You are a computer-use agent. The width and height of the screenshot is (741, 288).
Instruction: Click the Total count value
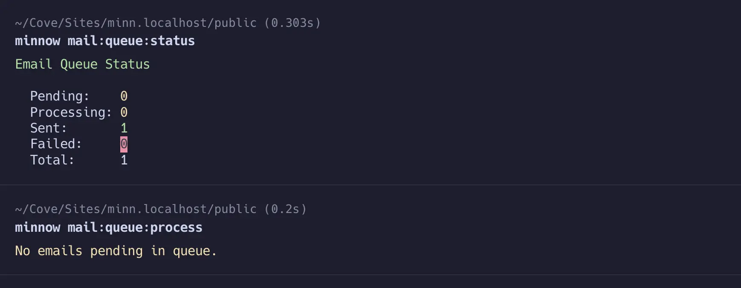point(124,160)
